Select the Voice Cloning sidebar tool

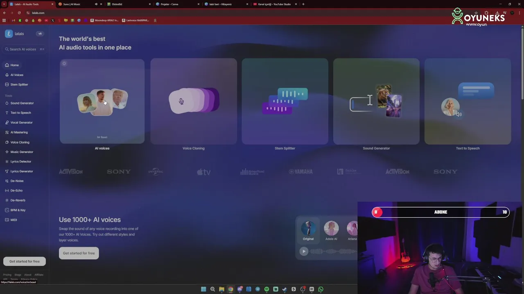[17, 142]
